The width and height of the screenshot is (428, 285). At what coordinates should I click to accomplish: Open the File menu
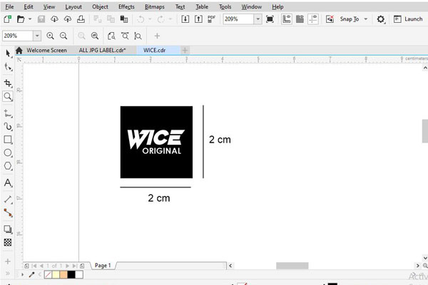coord(9,7)
